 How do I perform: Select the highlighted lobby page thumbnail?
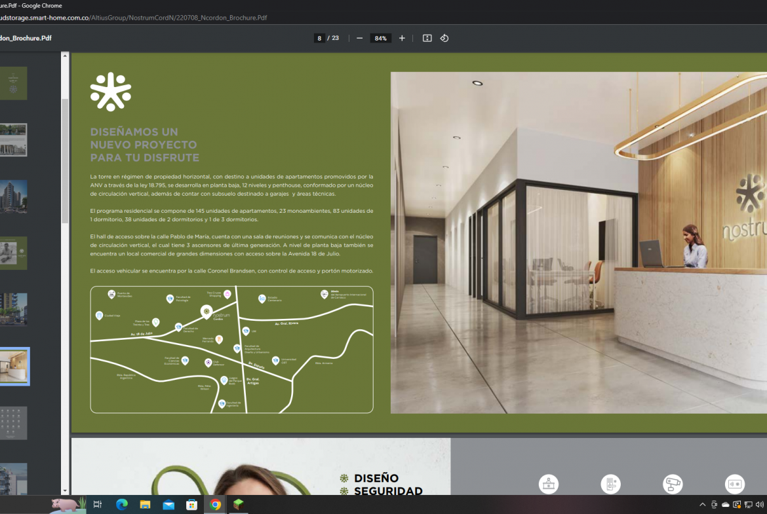pos(13,366)
